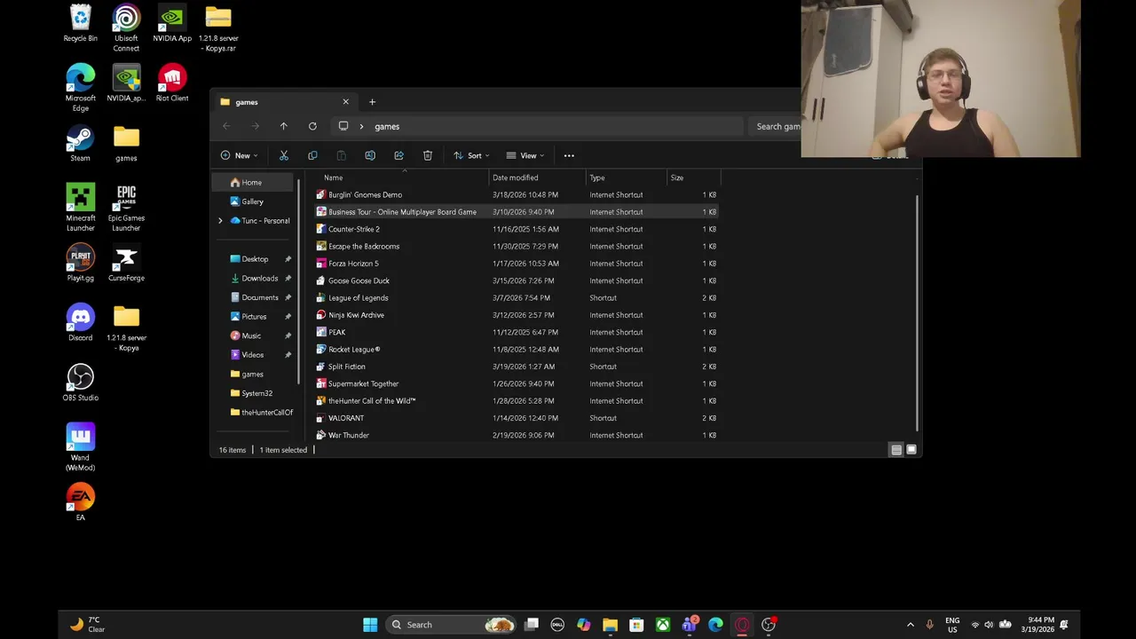
Task: Select Burglin' Gnomes Demo shortcut
Action: pos(516,194)
